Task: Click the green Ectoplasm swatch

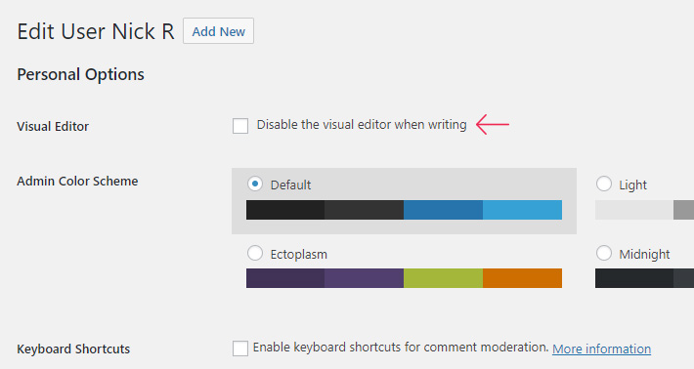Action: coord(443,278)
